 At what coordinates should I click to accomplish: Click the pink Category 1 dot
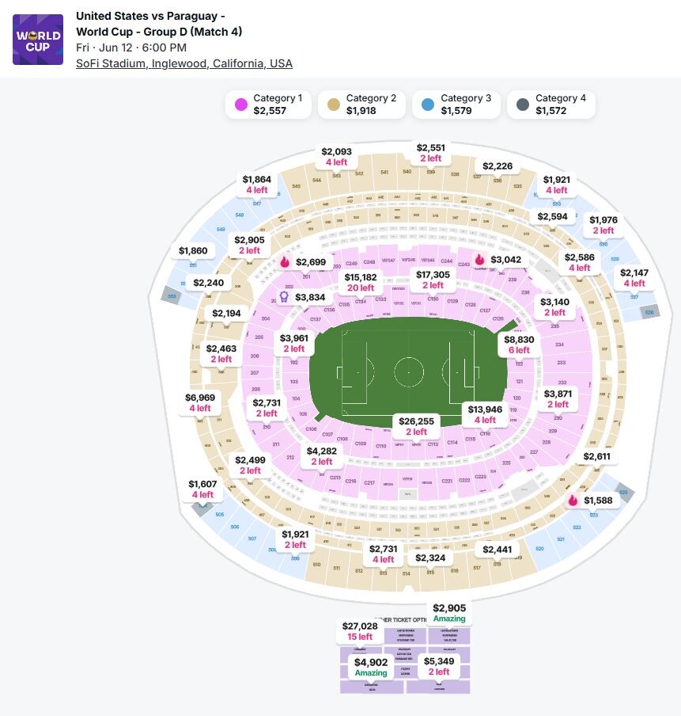click(240, 105)
